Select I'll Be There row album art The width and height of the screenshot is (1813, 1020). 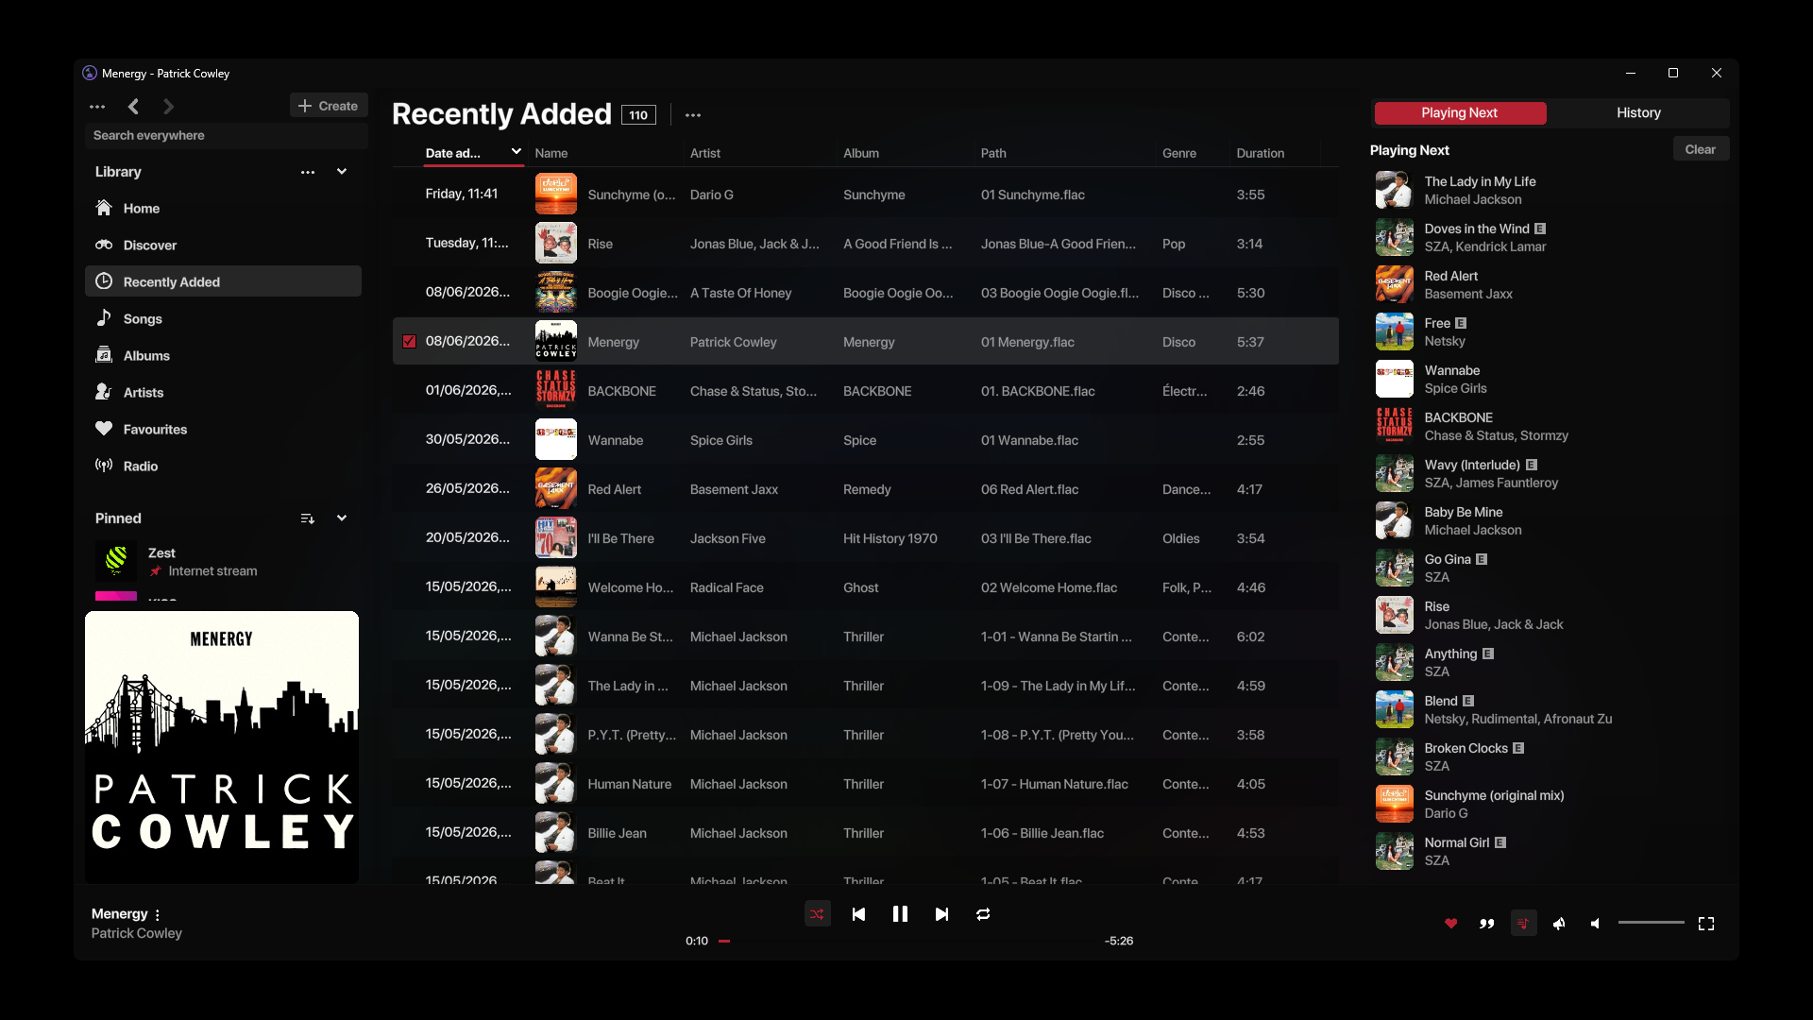[x=556, y=538]
